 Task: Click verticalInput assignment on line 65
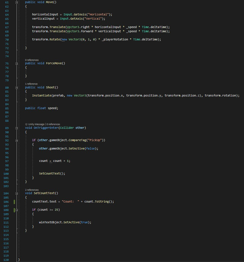coord(43,19)
